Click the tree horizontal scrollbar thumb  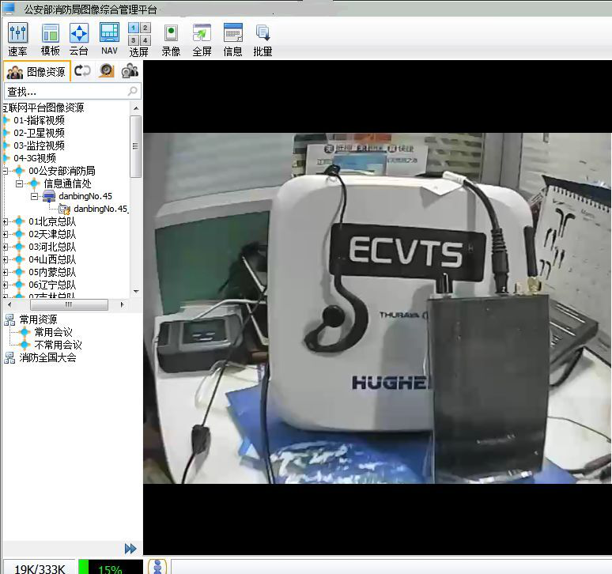[x=69, y=304]
